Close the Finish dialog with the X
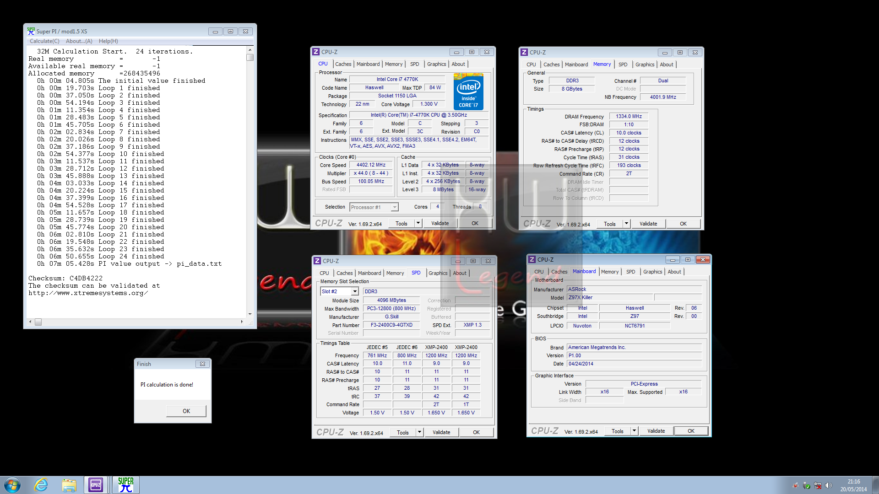Screen dimensions: 879x494 [202, 364]
